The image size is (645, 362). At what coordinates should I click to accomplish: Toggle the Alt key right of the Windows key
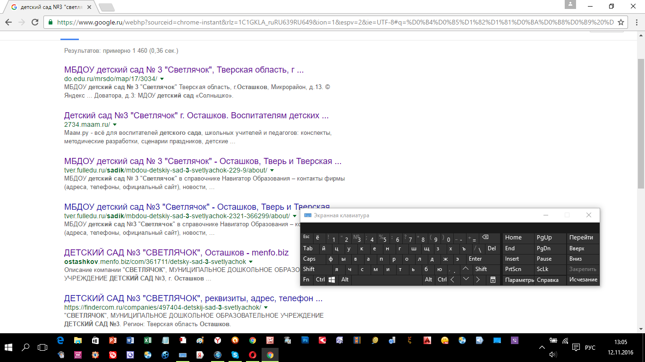345,280
